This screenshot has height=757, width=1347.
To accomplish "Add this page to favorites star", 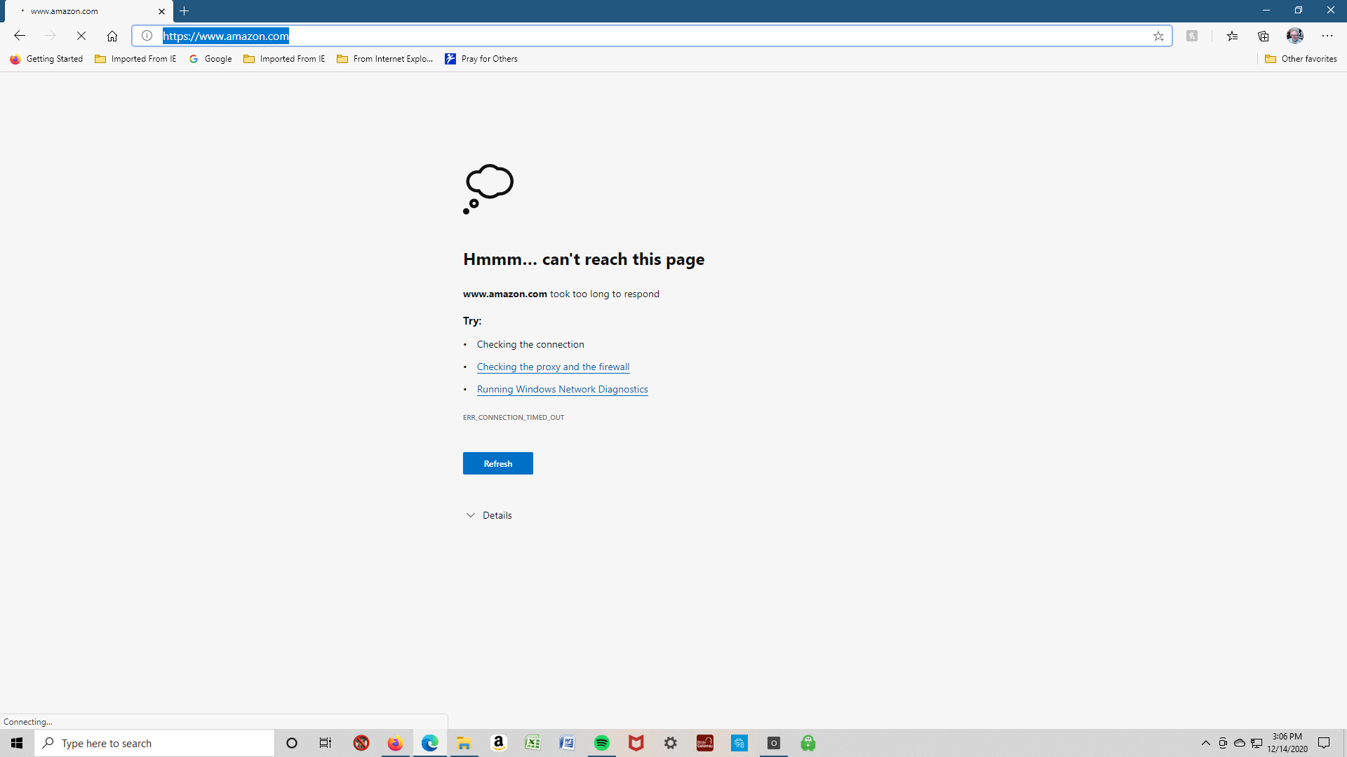I will tap(1158, 36).
